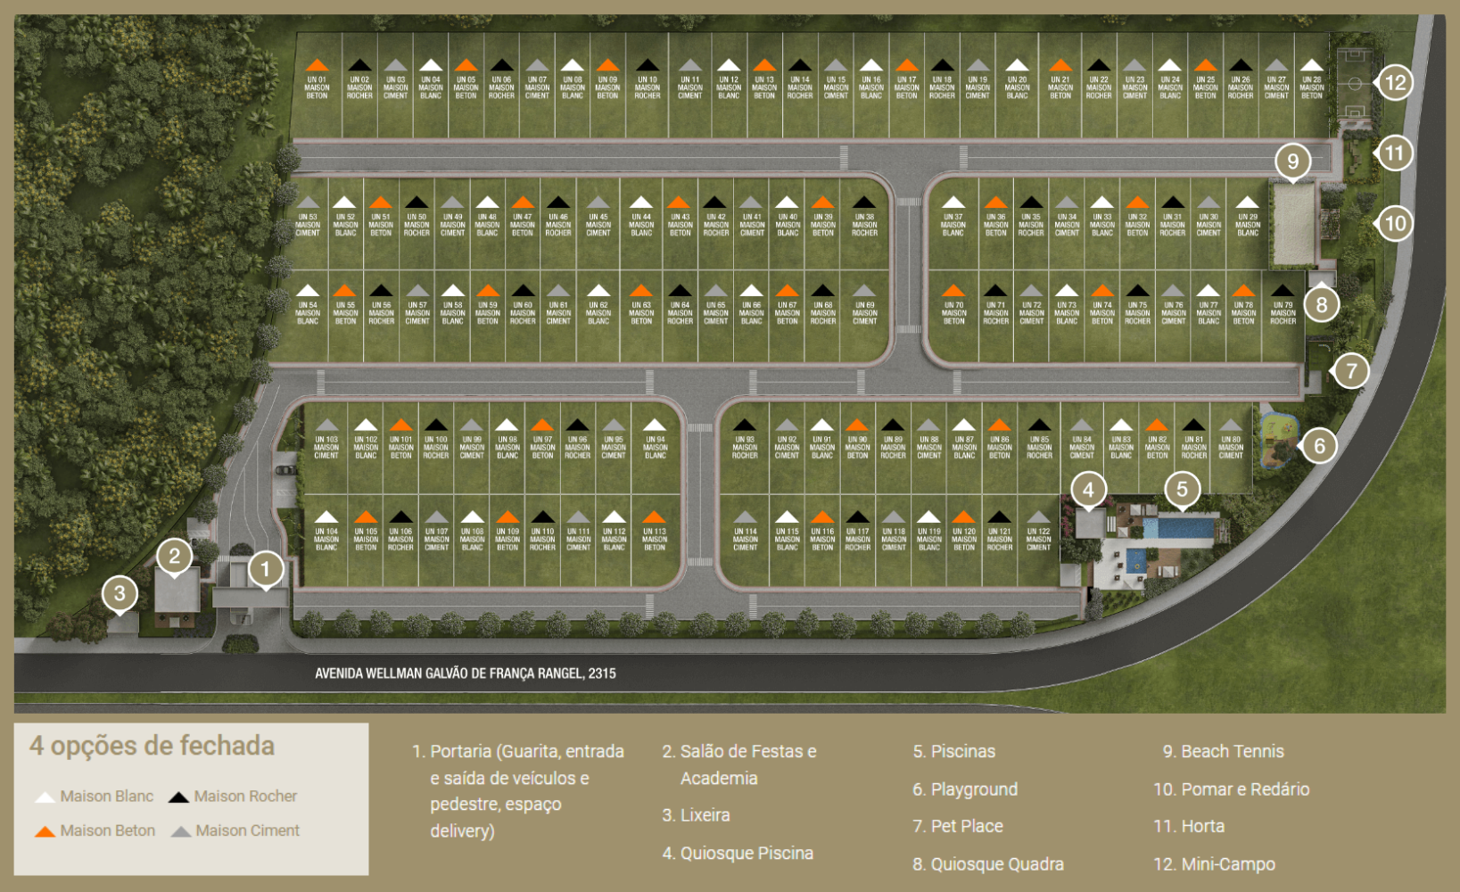Viewport: 1460px width, 892px height.
Task: Click the Avenida Wellman Galvão street label
Action: [465, 673]
